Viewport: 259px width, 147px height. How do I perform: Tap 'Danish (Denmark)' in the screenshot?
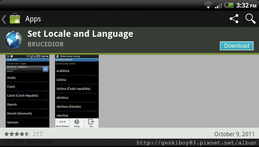click(x=19, y=113)
